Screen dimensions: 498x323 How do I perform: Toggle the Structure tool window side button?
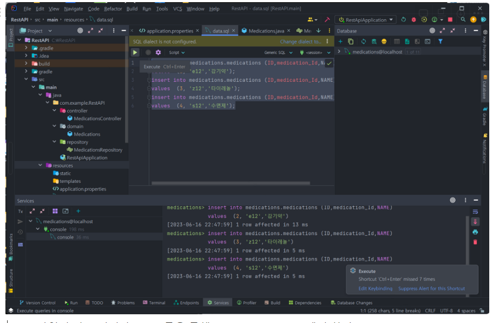coord(11,280)
